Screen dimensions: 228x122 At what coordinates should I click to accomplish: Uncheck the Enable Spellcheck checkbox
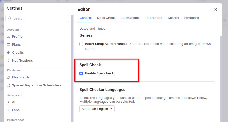coord(81,73)
